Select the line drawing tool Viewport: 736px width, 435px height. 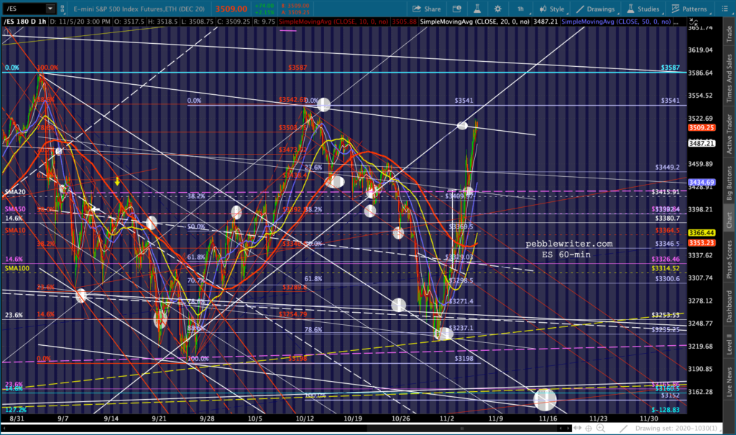pyautogui.click(x=623, y=429)
